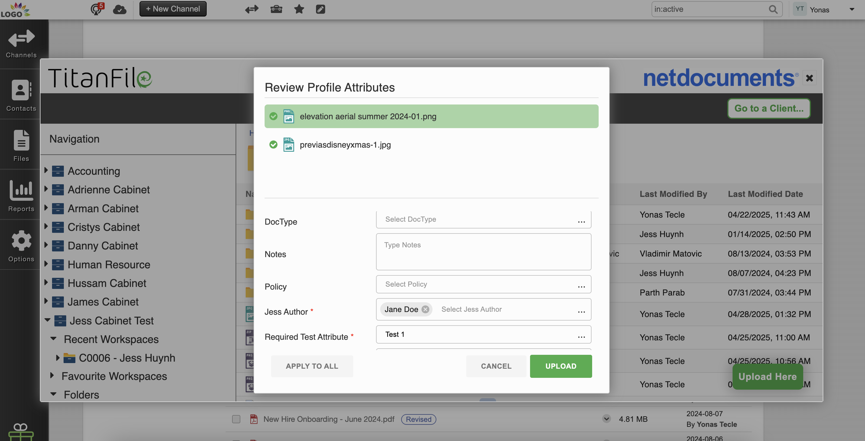Open the Reports sidebar section
The width and height of the screenshot is (865, 441).
tap(21, 195)
